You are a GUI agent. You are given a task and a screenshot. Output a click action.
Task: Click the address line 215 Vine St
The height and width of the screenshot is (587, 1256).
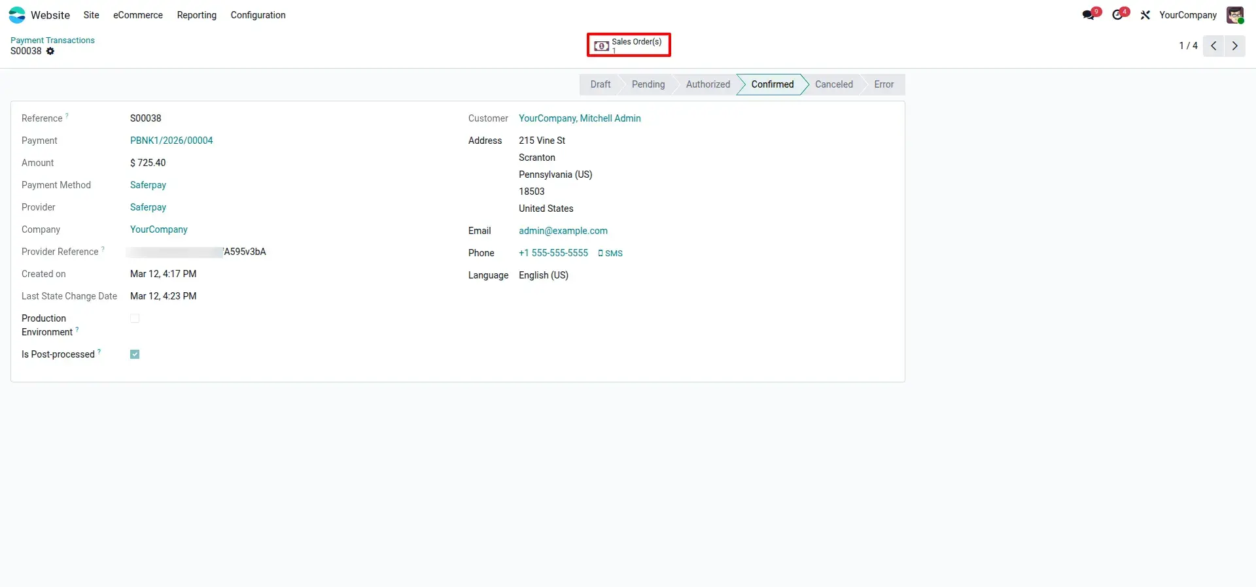coord(542,141)
